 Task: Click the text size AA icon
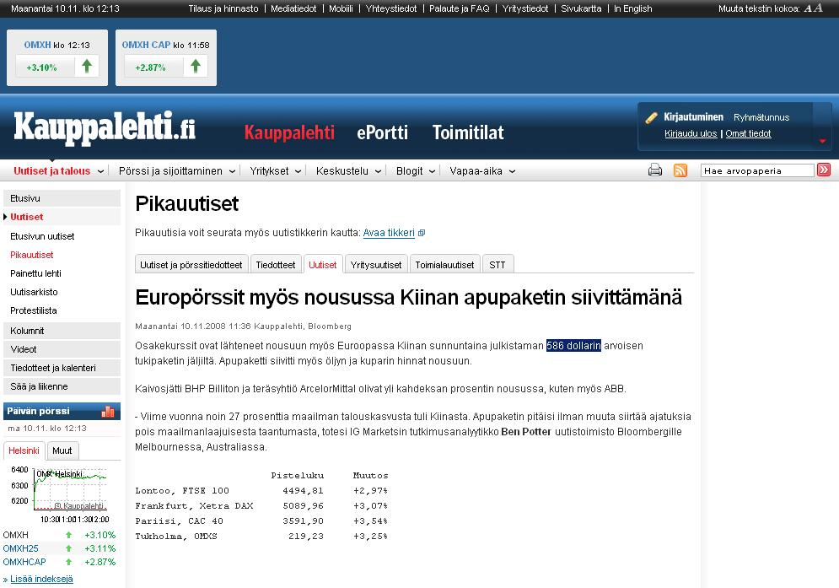[813, 8]
